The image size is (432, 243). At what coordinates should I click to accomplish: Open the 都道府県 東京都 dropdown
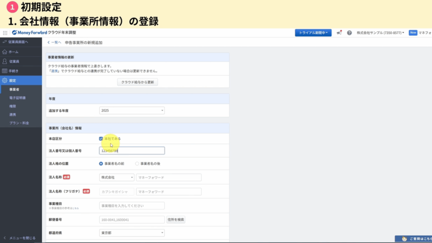click(x=132, y=233)
